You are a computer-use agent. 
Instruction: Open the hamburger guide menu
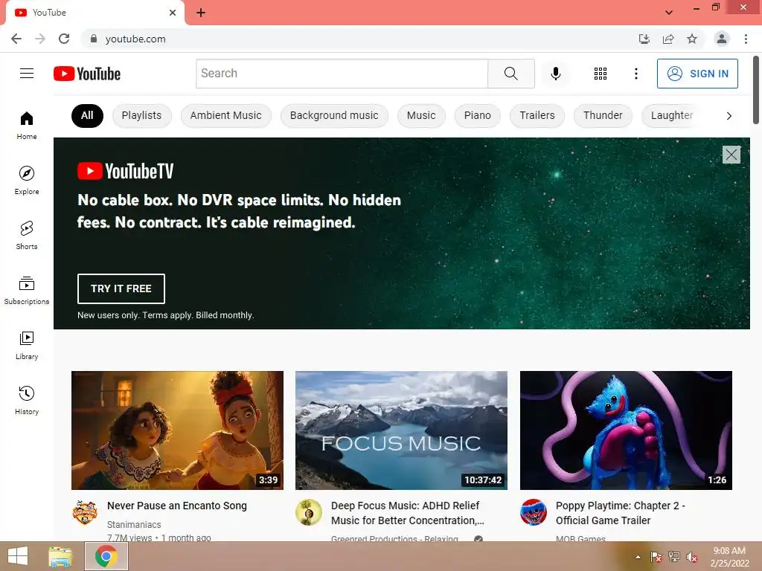27,74
